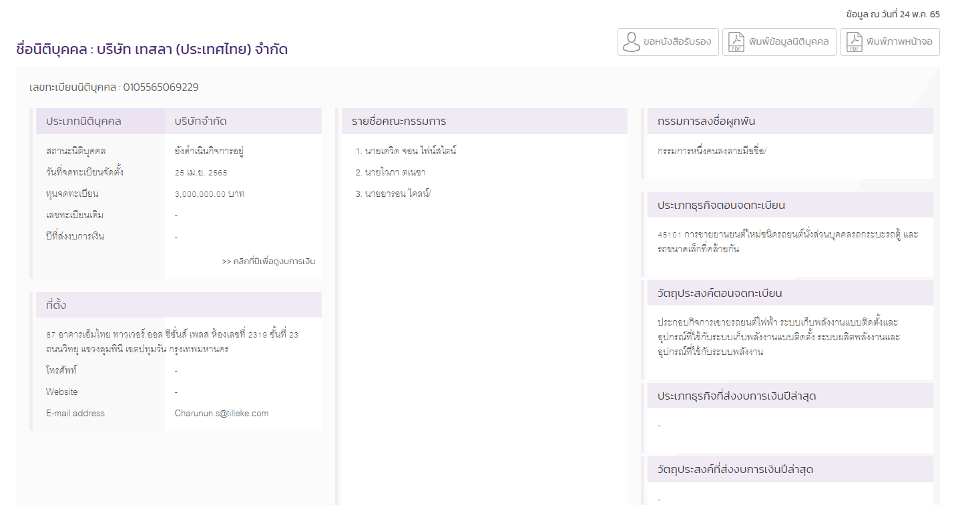Click PDF icon beside พิมพ์ภาพหน้าจอ
The image size is (954, 505).
(855, 41)
